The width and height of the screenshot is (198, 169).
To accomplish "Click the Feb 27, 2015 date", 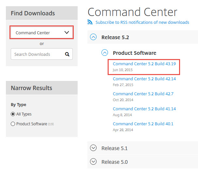I will [123, 85].
